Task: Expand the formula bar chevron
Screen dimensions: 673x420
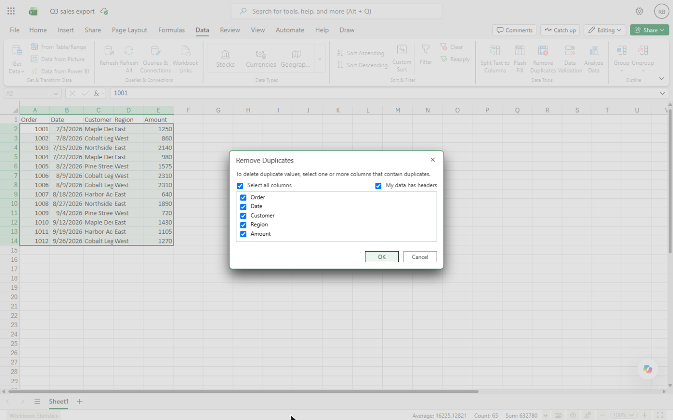Action: tap(662, 93)
